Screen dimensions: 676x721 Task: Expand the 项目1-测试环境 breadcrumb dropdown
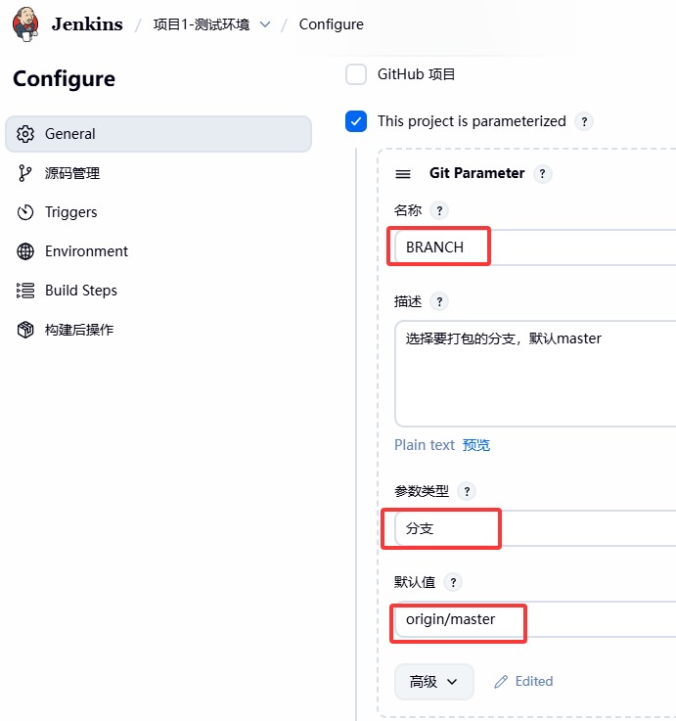click(x=265, y=24)
